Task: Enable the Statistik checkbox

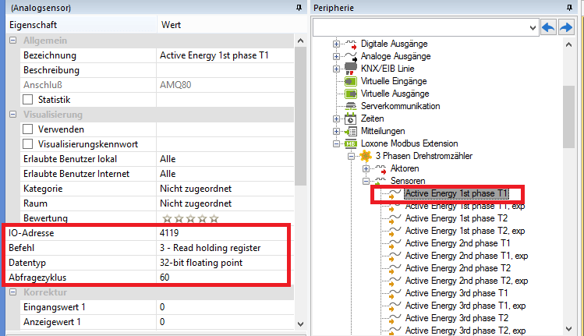Action: 28,100
